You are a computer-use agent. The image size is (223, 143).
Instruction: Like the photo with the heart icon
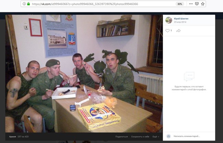167,31
